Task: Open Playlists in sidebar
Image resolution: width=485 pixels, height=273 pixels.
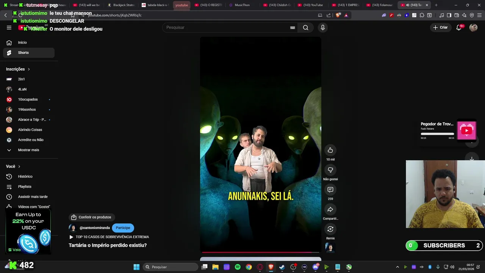Action: (x=29, y=187)
